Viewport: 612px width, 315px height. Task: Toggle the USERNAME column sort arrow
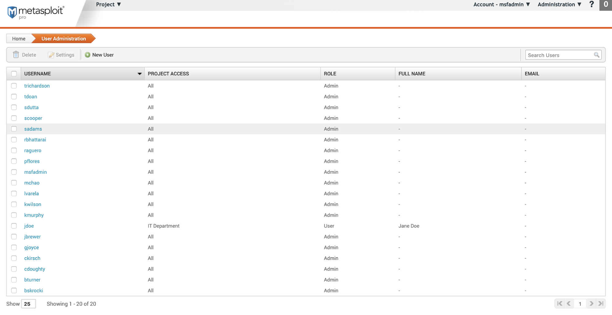(140, 74)
